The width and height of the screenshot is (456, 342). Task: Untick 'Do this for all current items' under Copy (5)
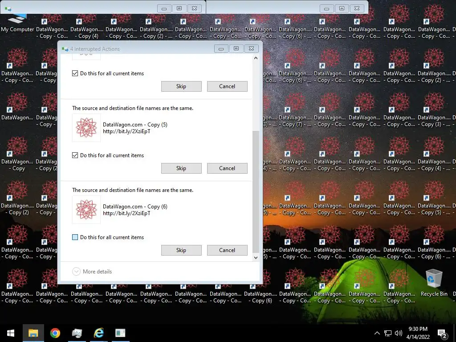[x=75, y=155]
